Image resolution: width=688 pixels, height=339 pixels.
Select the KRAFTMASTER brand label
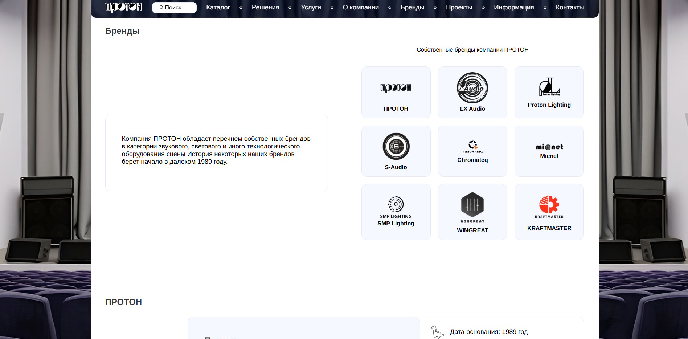point(549,228)
